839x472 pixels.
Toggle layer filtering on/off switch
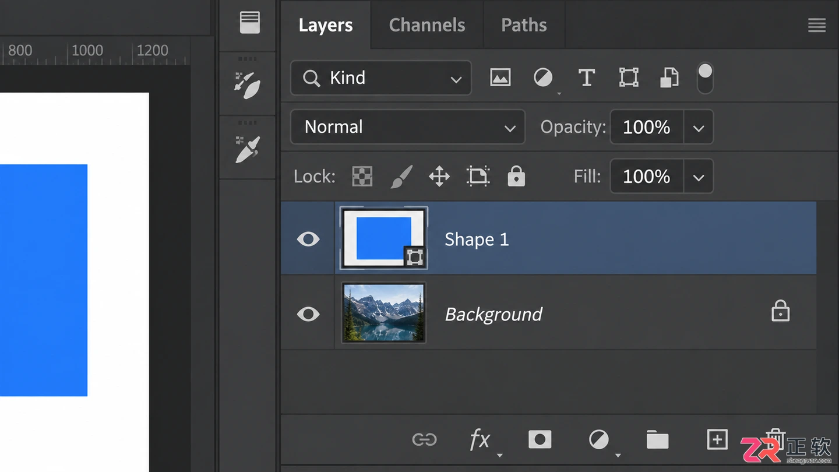705,78
